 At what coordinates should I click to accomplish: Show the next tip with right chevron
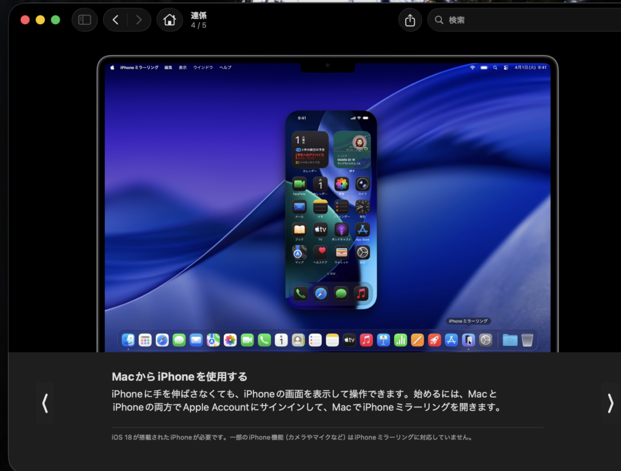pos(610,403)
